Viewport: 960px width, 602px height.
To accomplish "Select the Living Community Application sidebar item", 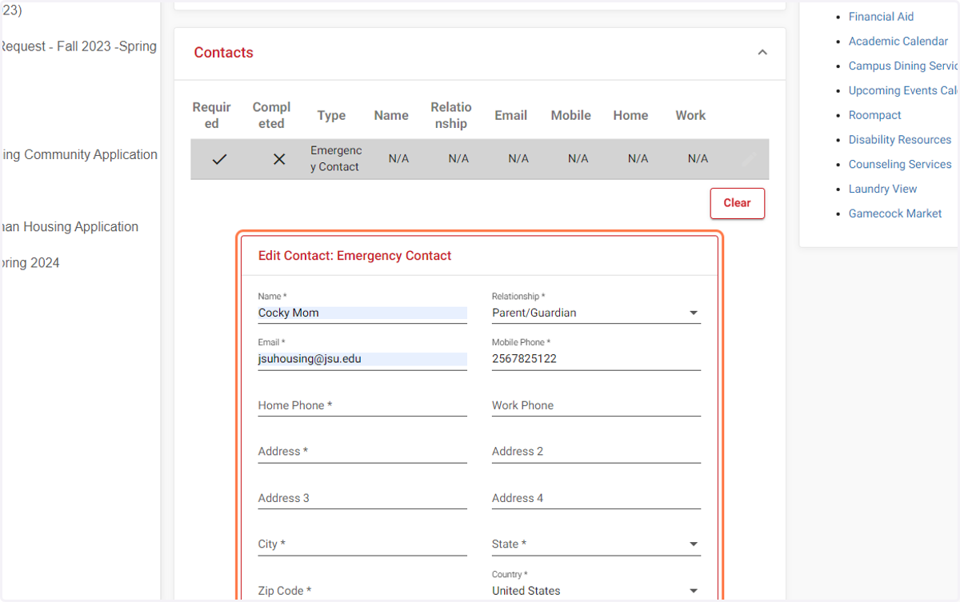I will (x=79, y=155).
